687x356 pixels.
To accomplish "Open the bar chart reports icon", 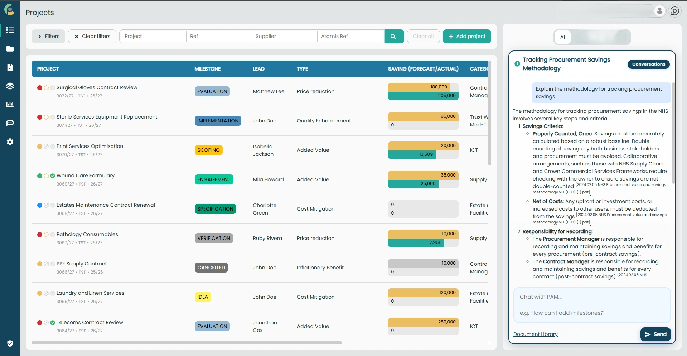I will (x=10, y=105).
